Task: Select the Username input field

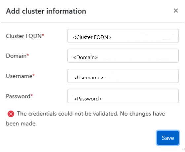Action: (x=123, y=76)
